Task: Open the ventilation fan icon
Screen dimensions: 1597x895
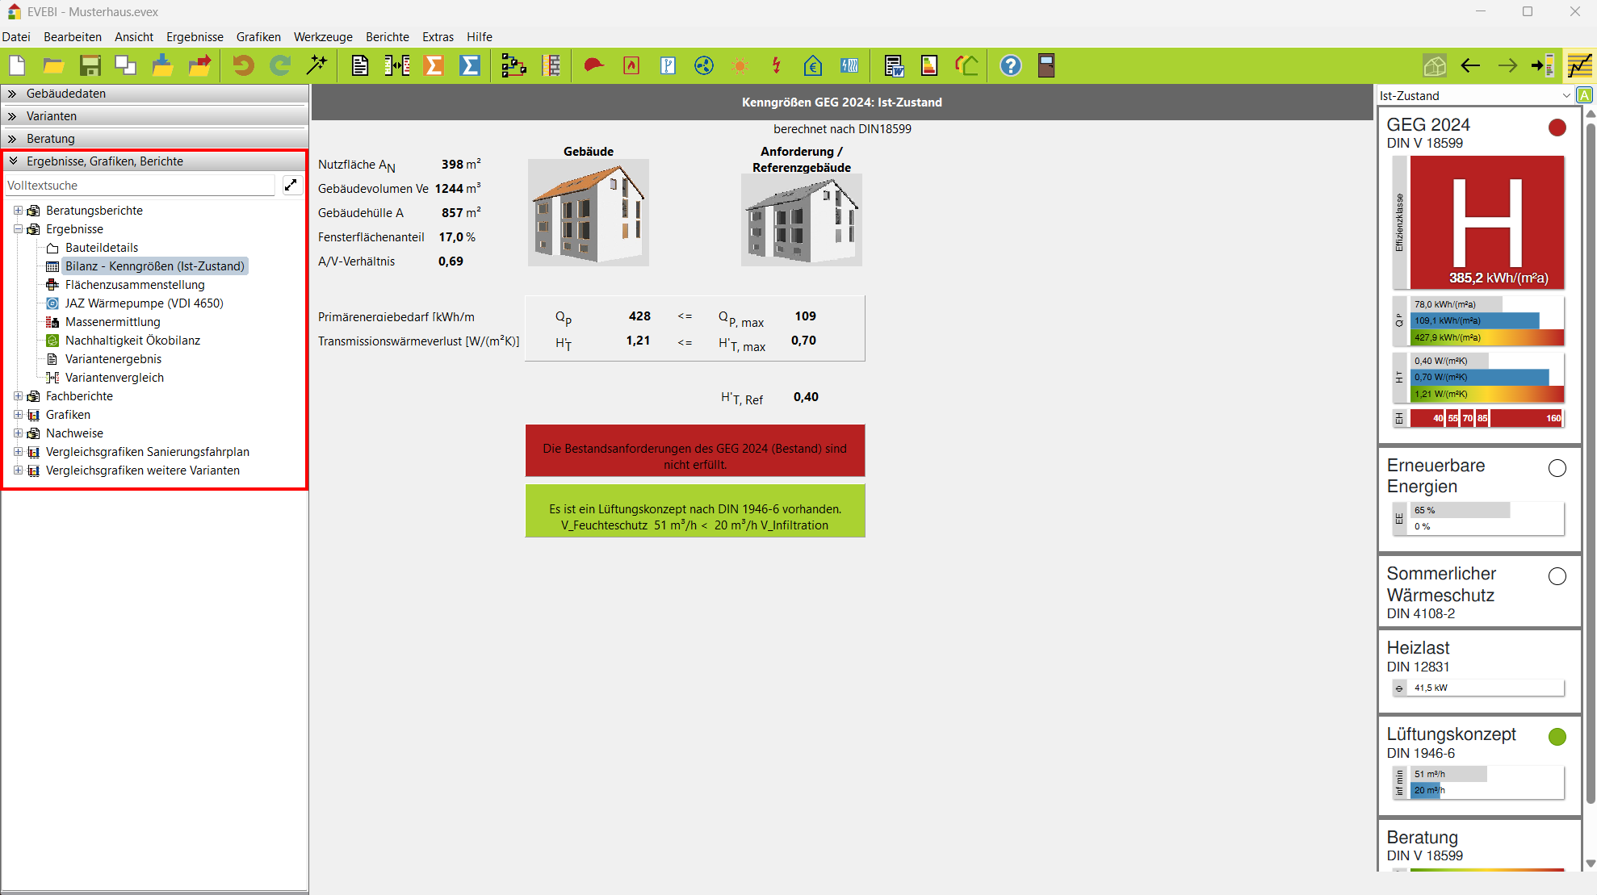Action: pyautogui.click(x=704, y=65)
